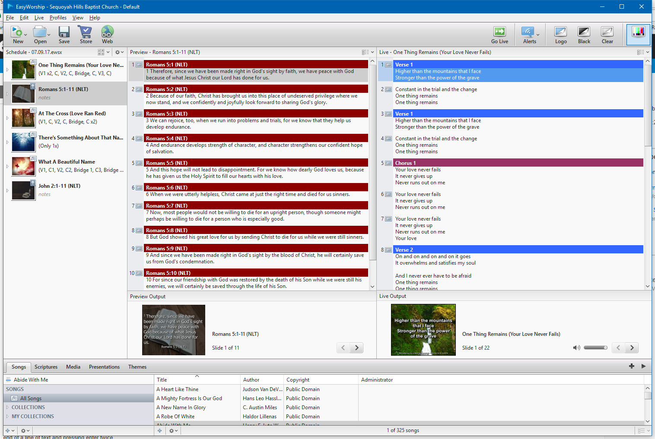
Task: Click the Open schedule folder icon
Action: tap(40, 32)
